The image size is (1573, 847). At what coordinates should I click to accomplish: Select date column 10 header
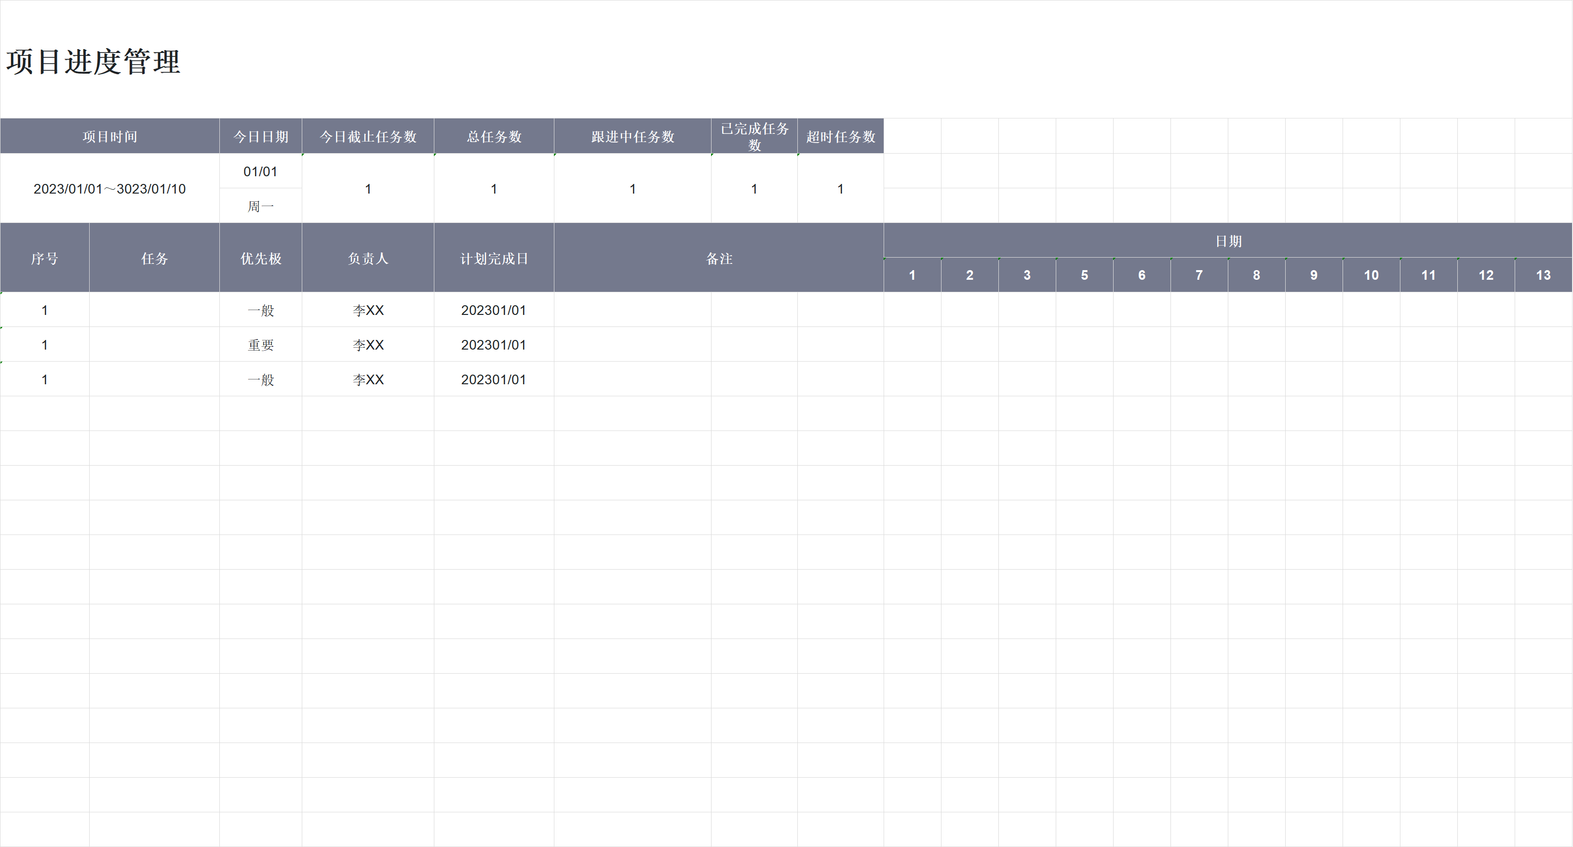1371,275
